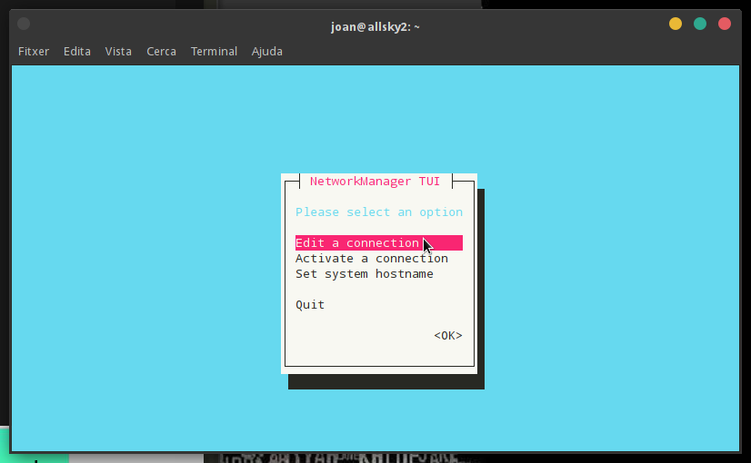Open the Ajuda menu
Screen dimensions: 751x463
(x=266, y=51)
